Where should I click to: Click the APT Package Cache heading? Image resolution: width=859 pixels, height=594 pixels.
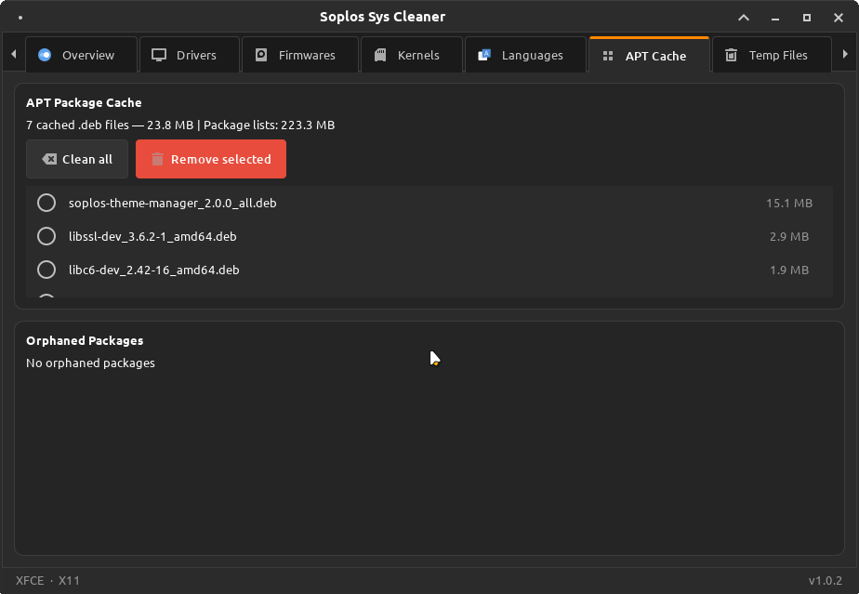click(x=84, y=103)
